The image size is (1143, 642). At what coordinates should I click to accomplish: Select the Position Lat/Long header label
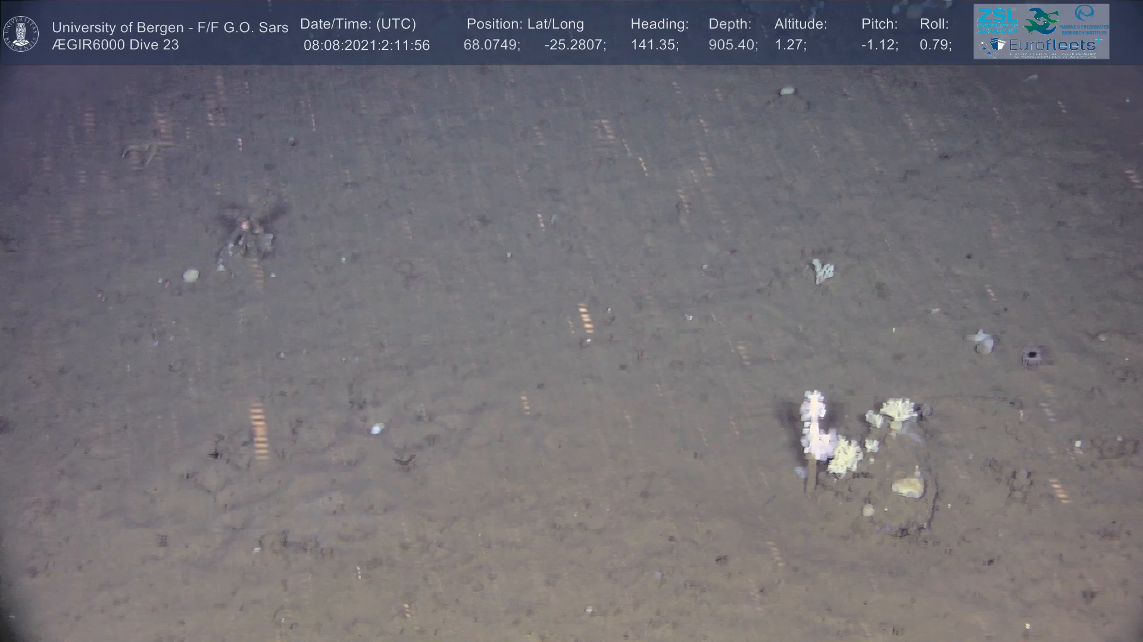[525, 24]
